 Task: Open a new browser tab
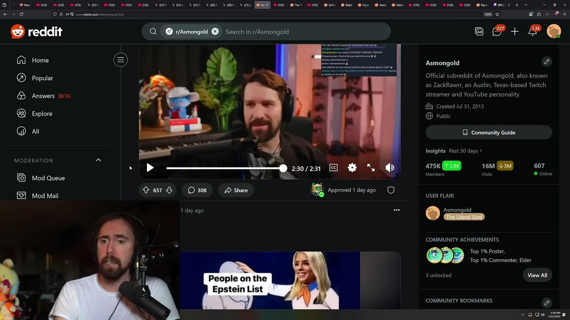tap(517, 5)
